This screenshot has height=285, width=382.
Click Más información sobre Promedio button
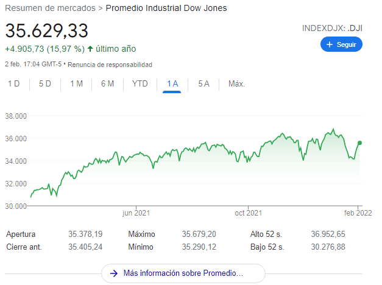click(x=183, y=273)
